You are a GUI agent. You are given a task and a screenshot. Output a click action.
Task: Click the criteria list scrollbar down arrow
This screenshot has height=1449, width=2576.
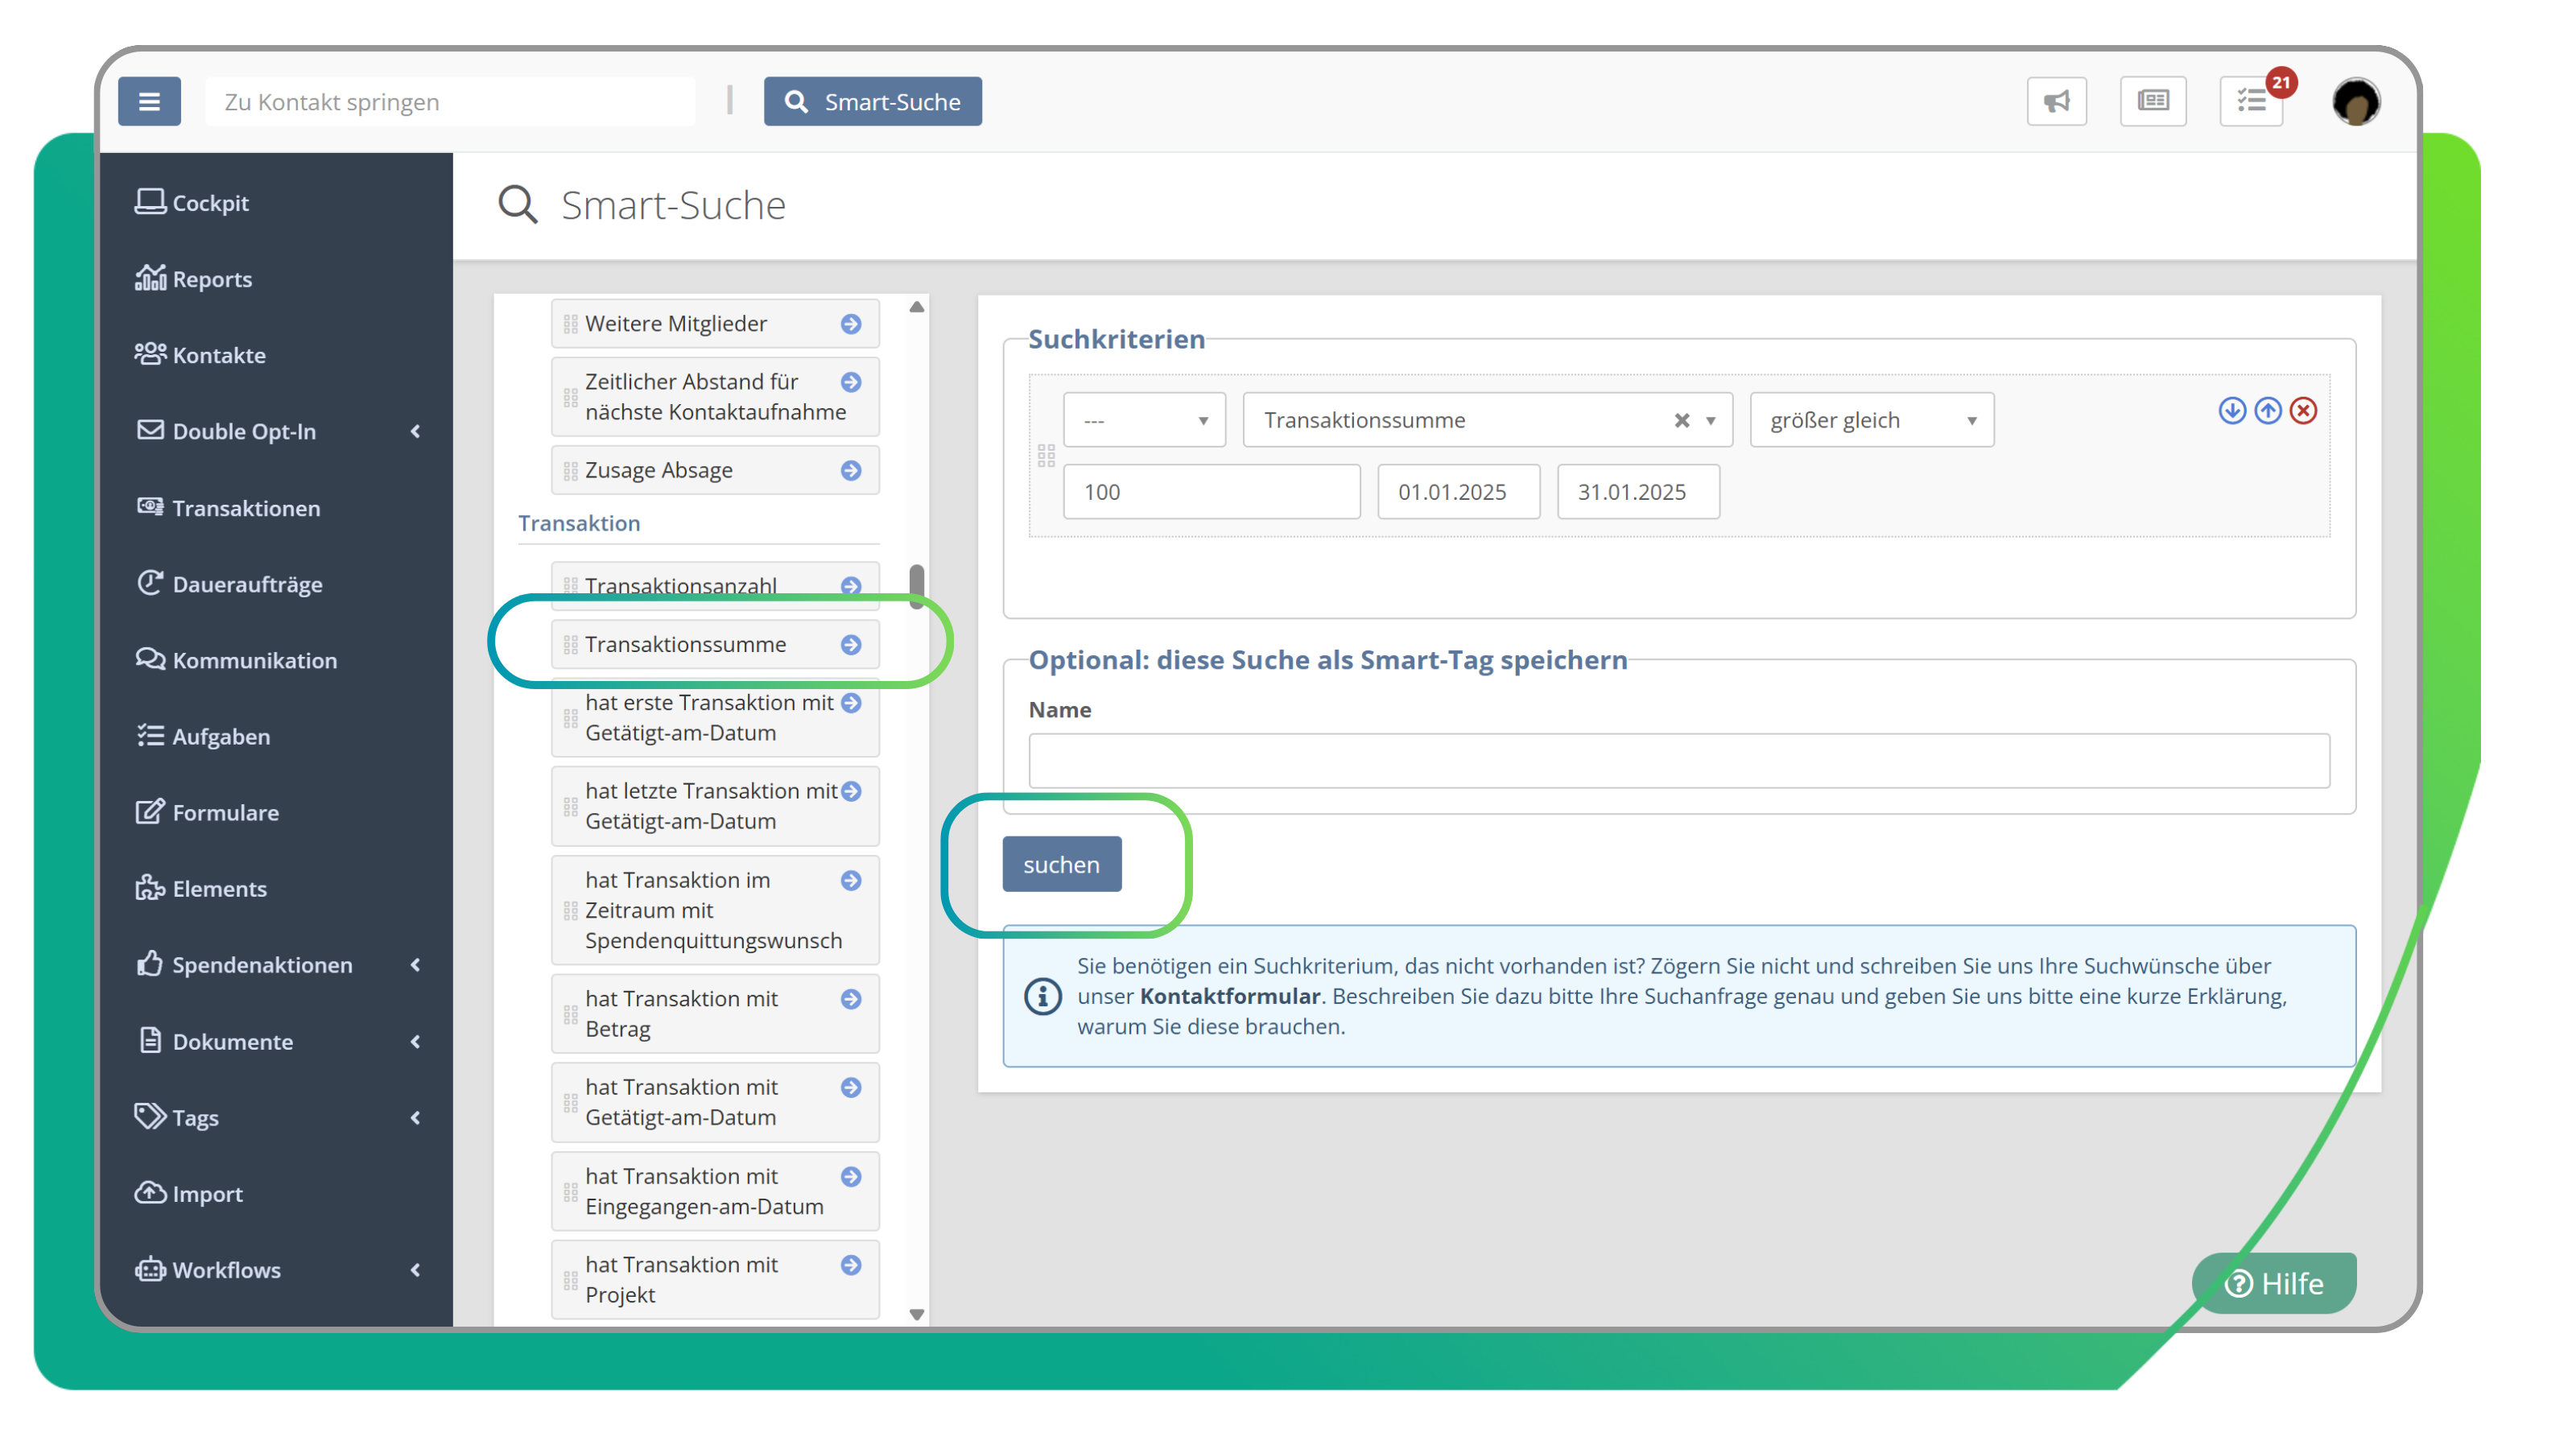click(916, 1314)
